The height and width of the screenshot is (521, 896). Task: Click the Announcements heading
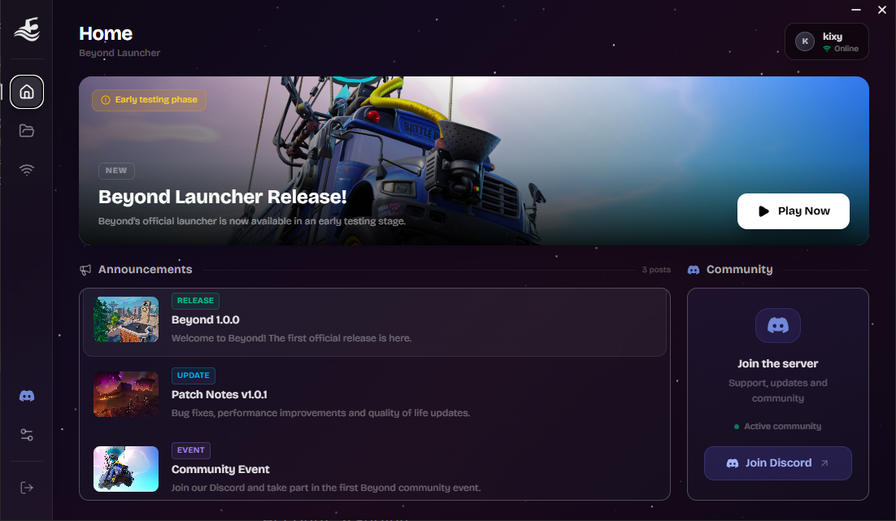(146, 270)
